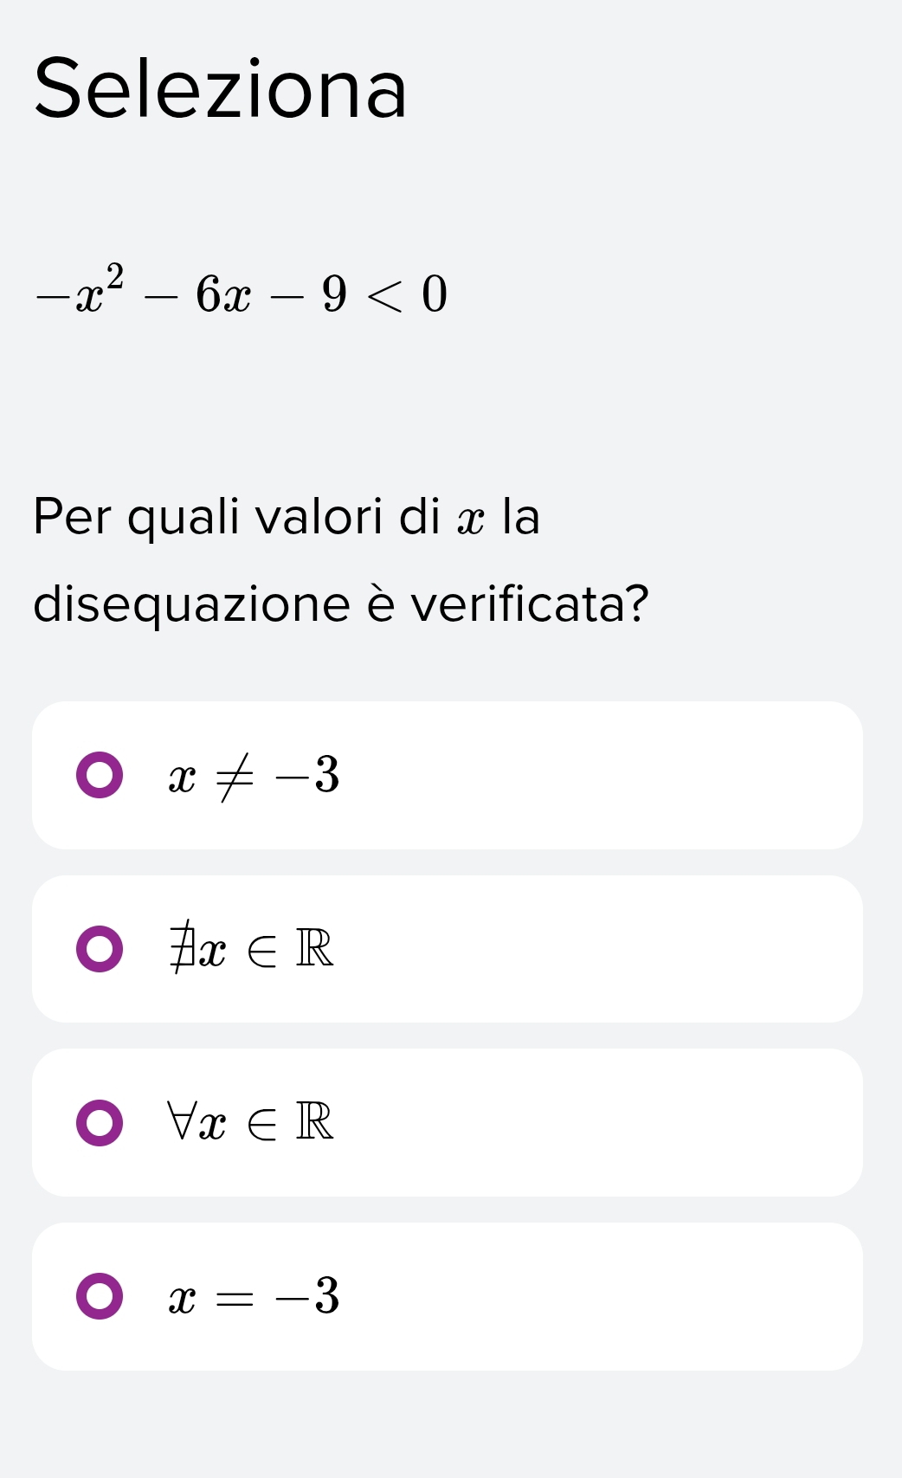Image resolution: width=902 pixels, height=1478 pixels.
Task: Click the ∄ symbol in the second option
Action: coord(181,949)
